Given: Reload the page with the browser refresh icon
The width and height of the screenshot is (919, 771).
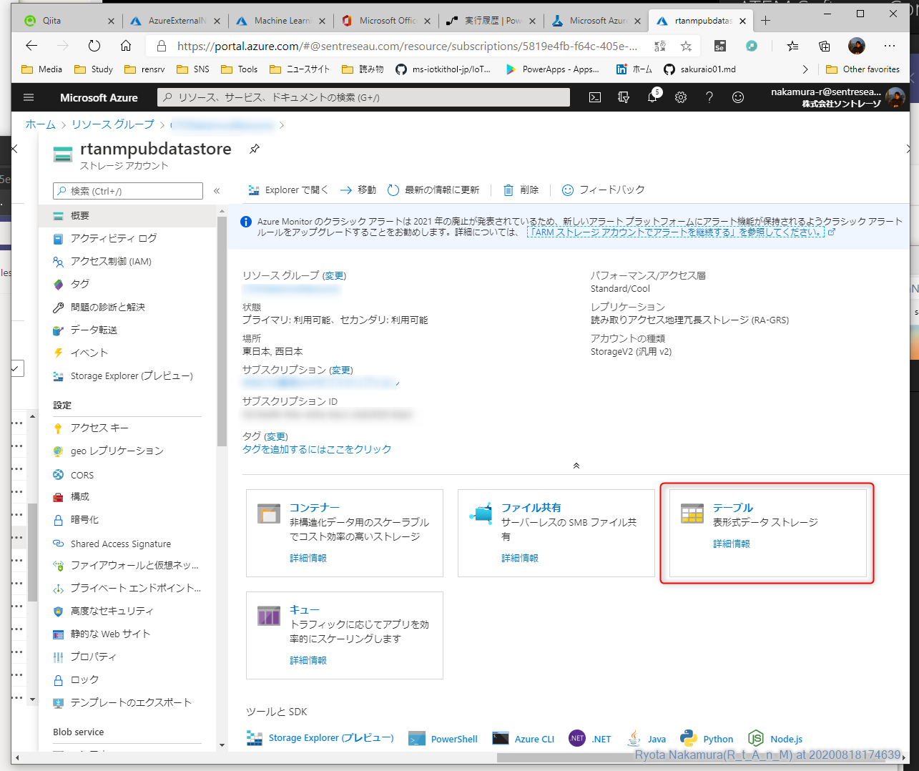Looking at the screenshot, I should coord(94,46).
